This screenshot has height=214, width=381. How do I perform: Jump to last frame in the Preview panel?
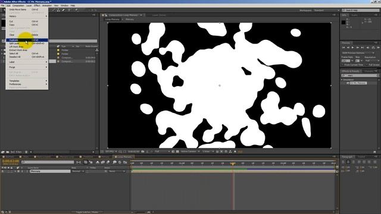tap(363, 48)
